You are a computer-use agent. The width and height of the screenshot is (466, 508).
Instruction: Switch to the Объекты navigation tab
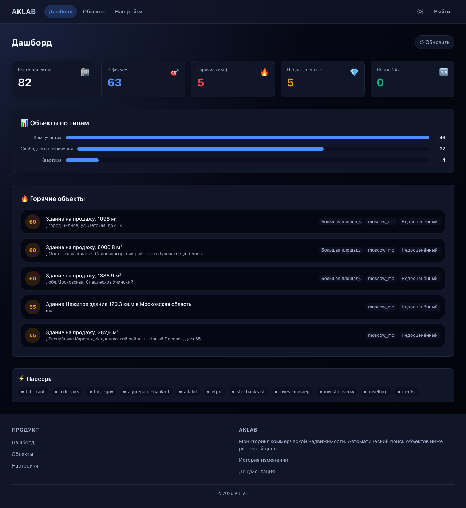pyautogui.click(x=94, y=12)
